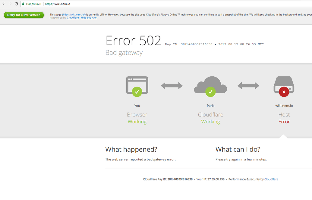This screenshot has height=200, width=312.
Task: Click the Cloudflare cloud icon
Action: coord(210,86)
